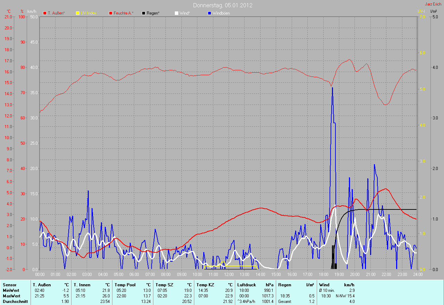The height and width of the screenshot is (305, 444).
Task: Click the 'hPa' unit in Luftdruck header
Action: click(270, 285)
